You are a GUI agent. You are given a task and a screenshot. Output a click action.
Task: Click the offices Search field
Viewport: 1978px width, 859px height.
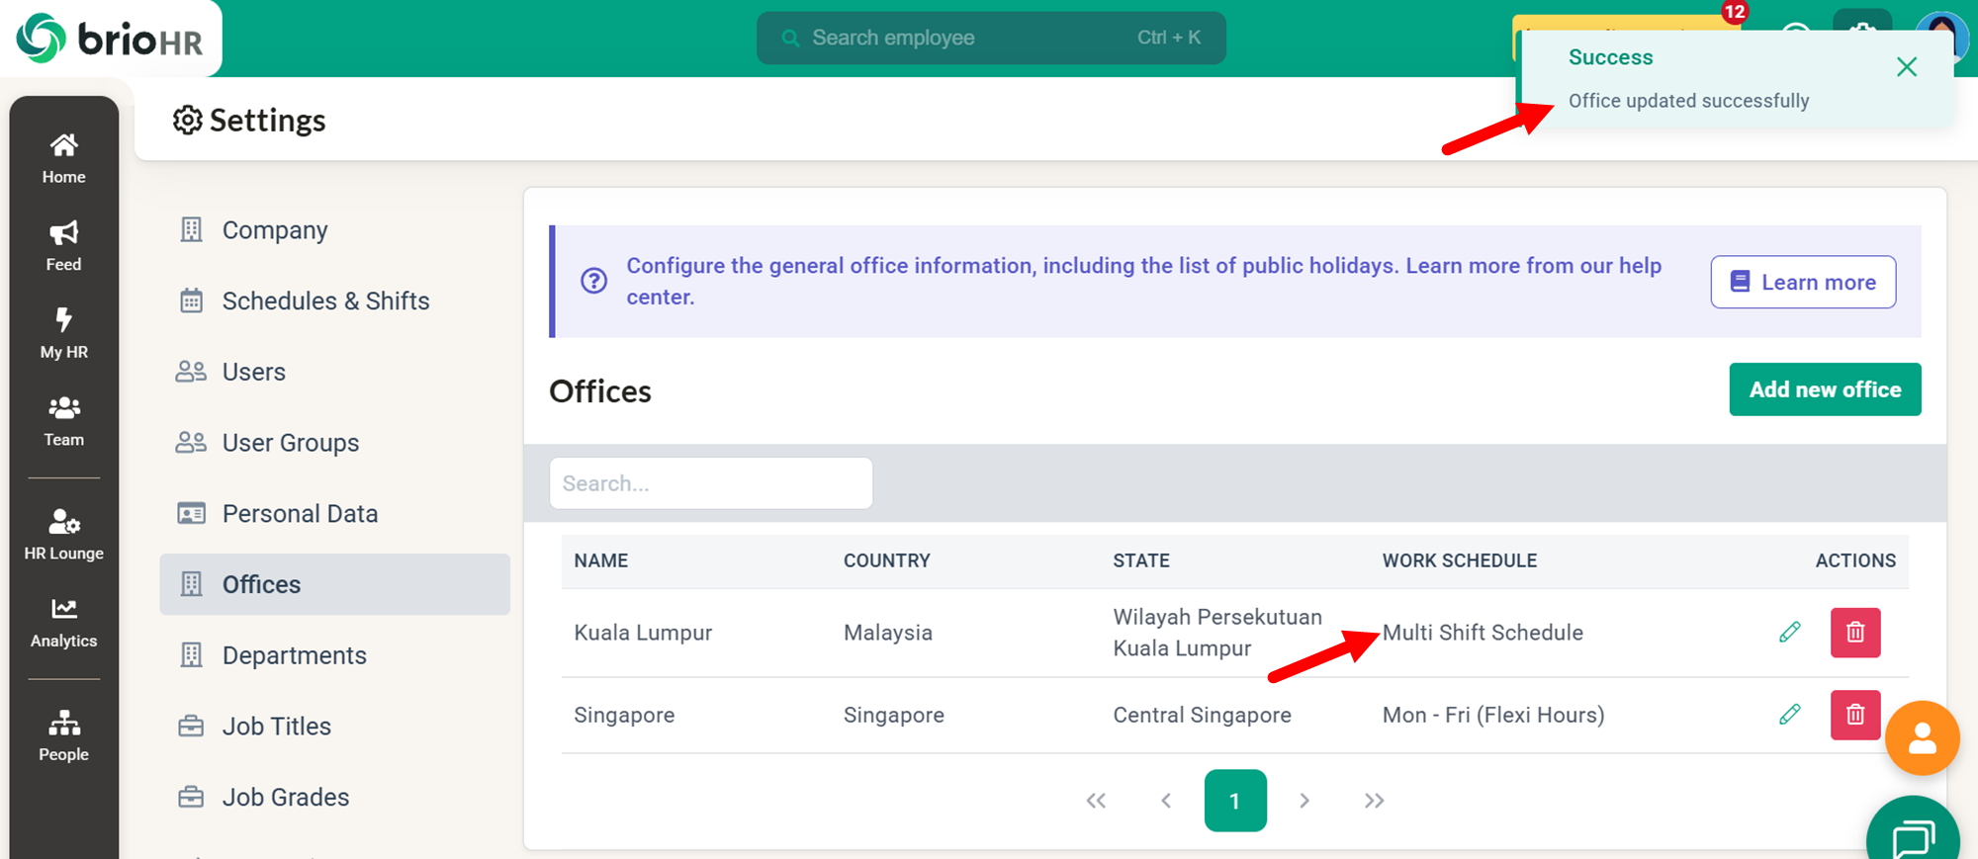click(710, 483)
